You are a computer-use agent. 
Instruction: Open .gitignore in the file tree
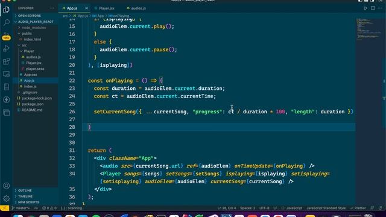click(x=30, y=92)
